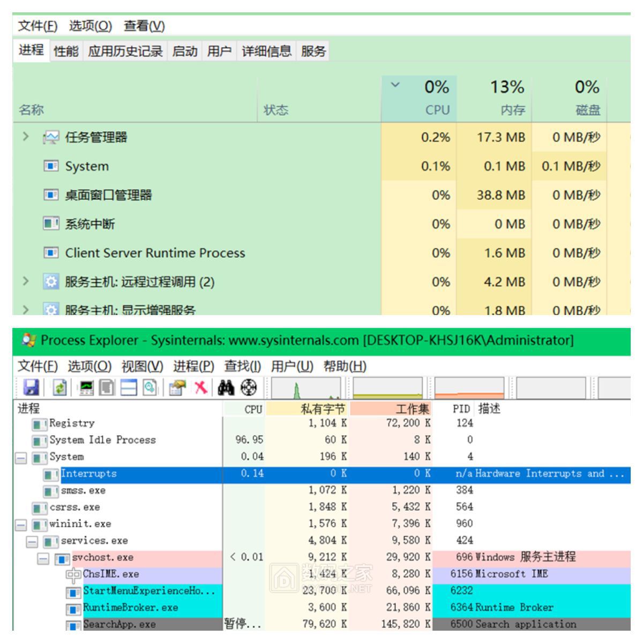Switch to the 服务 tab

pos(313,51)
